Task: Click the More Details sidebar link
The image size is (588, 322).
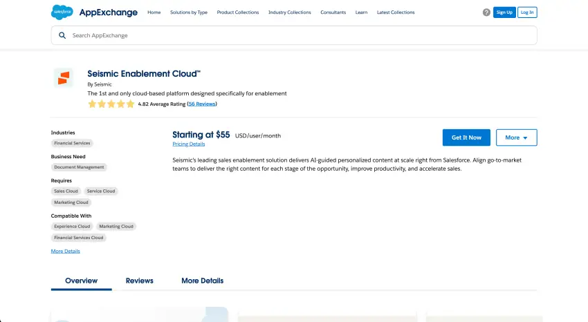Action: [65, 252]
